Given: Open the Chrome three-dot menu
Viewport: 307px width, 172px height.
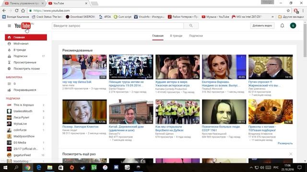Looking at the screenshot, I should pyautogui.click(x=303, y=11).
